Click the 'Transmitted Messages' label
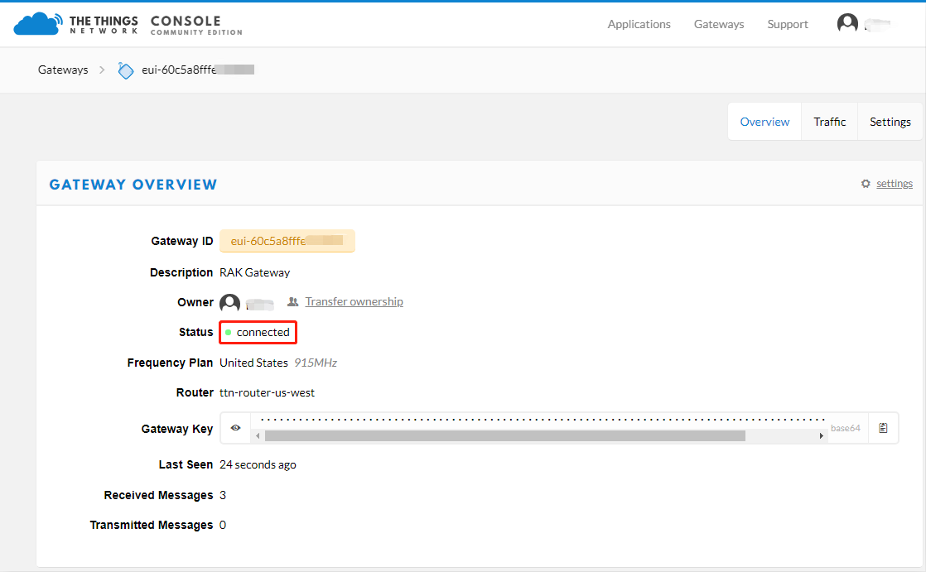This screenshot has height=572, width=926. [x=152, y=525]
